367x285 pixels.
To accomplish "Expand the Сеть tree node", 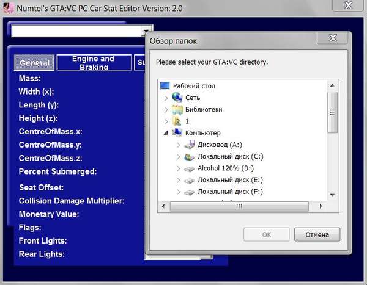I will tap(166, 98).
